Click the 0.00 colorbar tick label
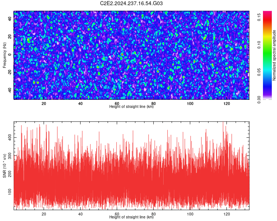Image resolution: width=277 pixels, height=221 pixels. point(259,100)
